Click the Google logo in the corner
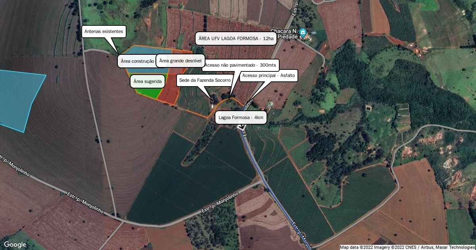Screen dimensions: 476x250 click(15, 244)
